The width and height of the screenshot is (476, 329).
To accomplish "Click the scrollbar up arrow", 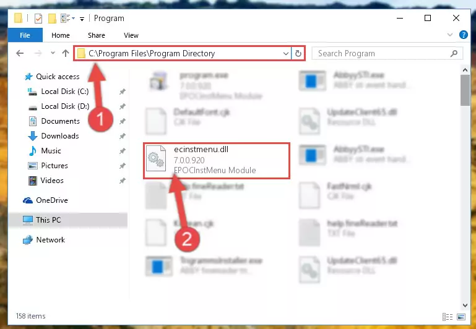I will point(465,70).
